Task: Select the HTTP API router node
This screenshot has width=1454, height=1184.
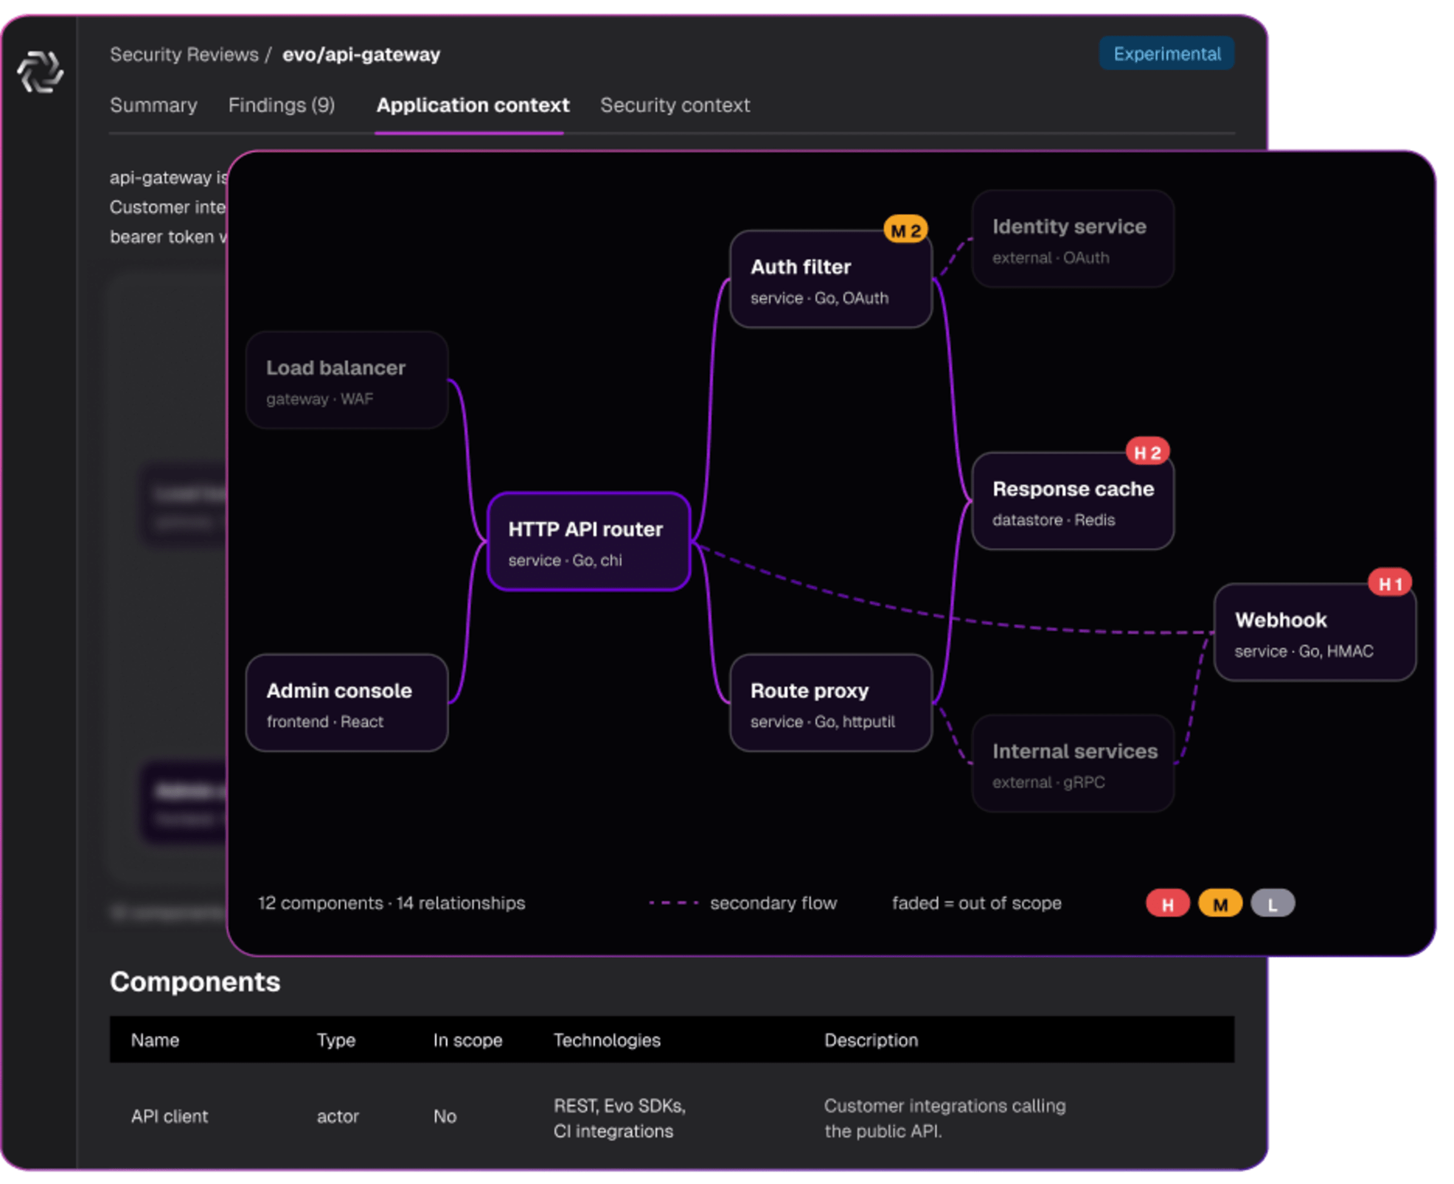Action: click(589, 541)
